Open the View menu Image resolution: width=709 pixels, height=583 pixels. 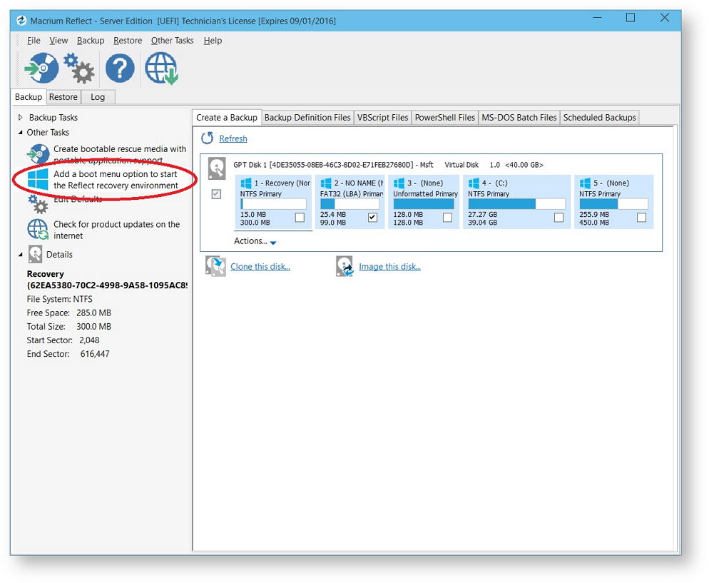click(58, 41)
